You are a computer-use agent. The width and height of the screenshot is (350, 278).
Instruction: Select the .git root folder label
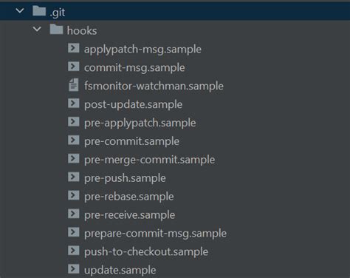(58, 13)
